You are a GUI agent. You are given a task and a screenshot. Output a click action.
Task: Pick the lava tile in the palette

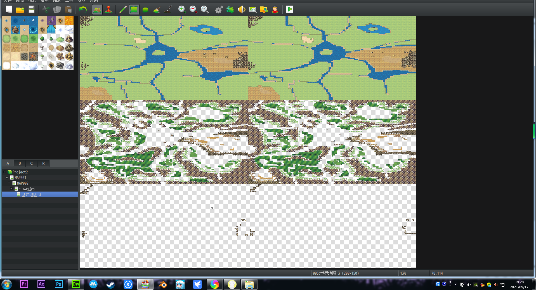click(69, 21)
